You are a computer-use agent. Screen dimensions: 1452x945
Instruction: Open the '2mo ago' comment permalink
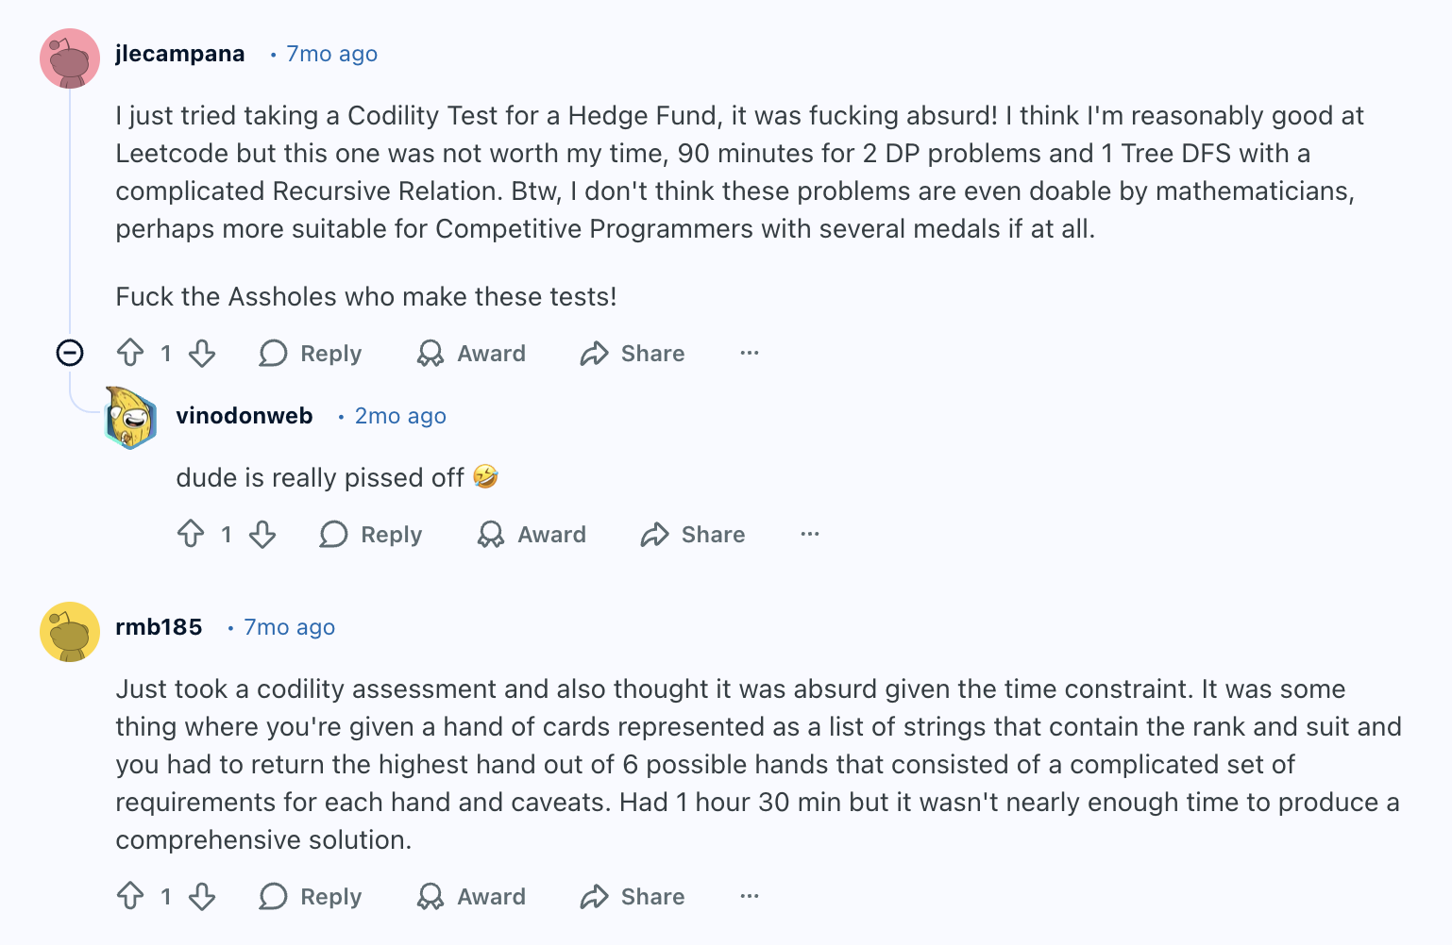400,416
